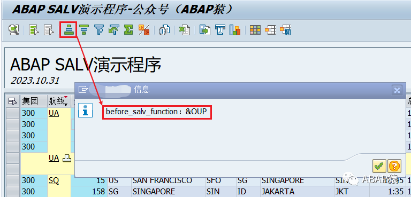Confirm the info dialog with green checkmark
This screenshot has width=411, height=197.
379,166
